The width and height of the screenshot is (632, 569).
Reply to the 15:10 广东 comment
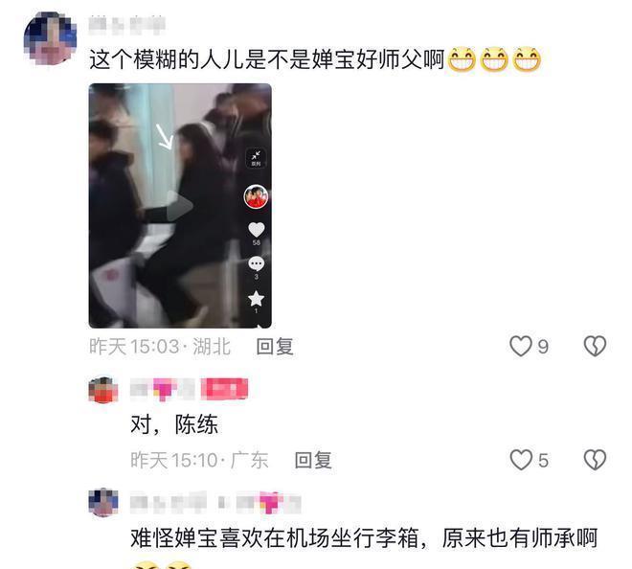313,460
